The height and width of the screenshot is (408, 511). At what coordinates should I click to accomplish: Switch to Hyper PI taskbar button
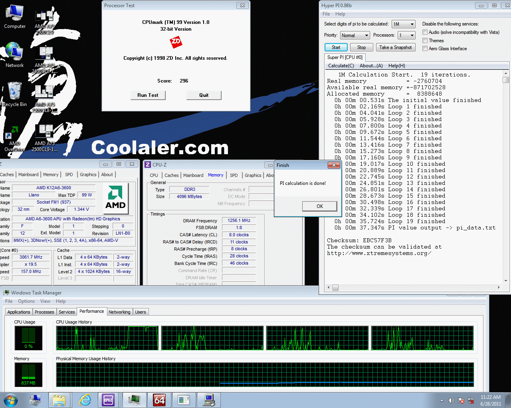(x=209, y=400)
